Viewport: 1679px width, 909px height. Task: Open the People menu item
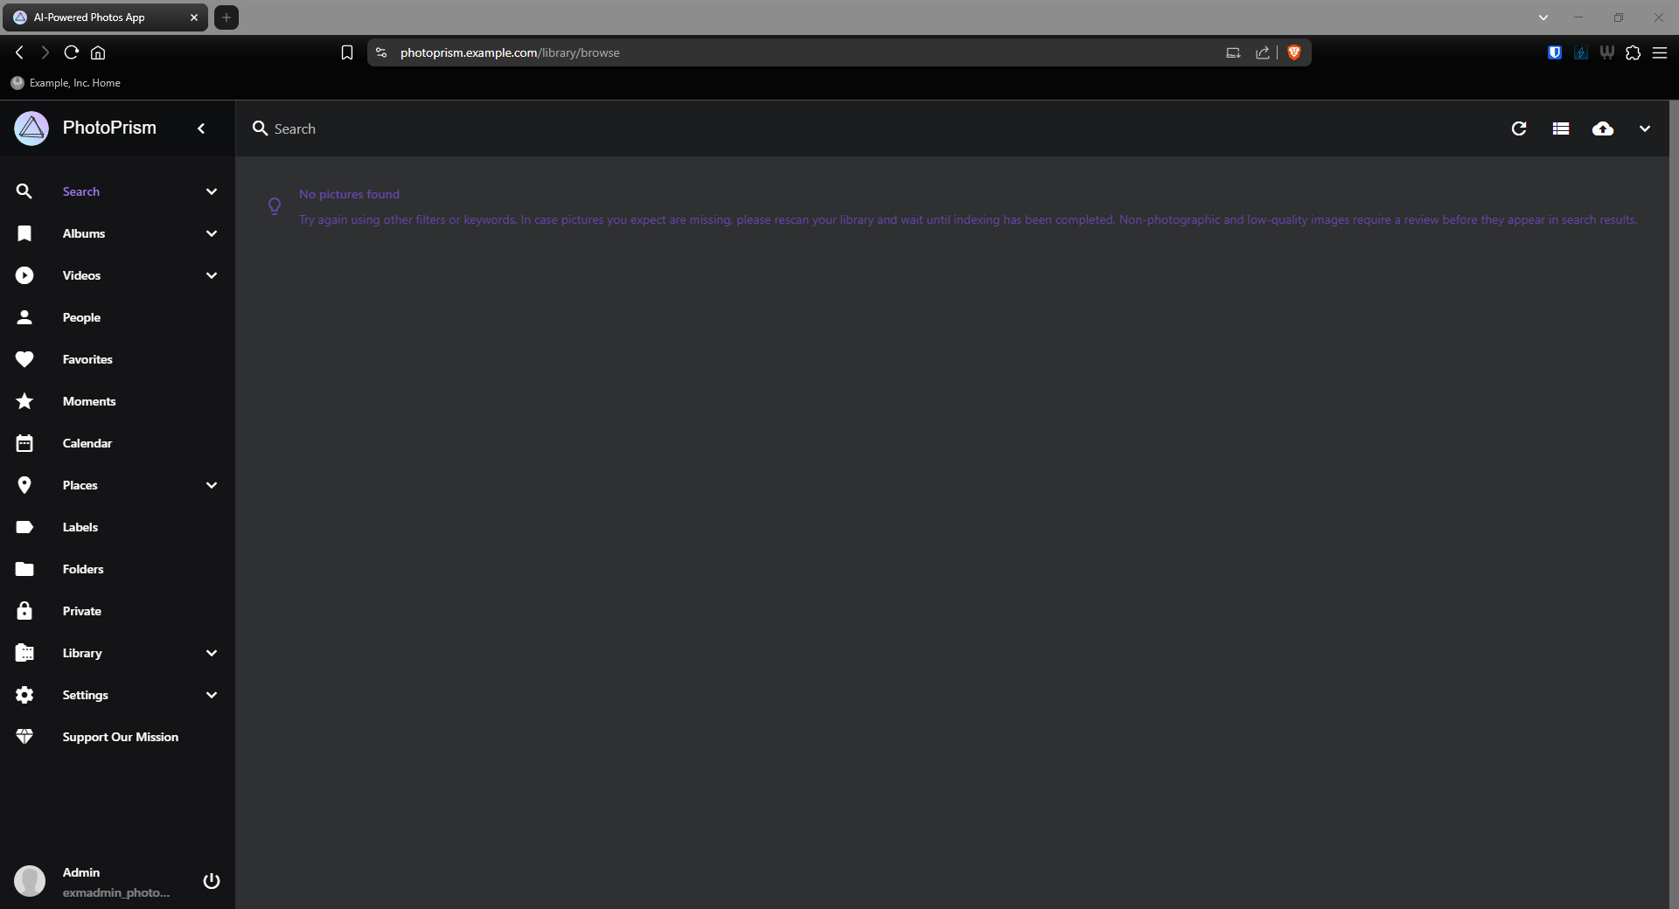[x=81, y=317]
